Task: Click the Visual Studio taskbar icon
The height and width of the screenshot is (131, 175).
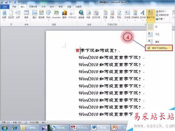Action: click(x=44, y=128)
